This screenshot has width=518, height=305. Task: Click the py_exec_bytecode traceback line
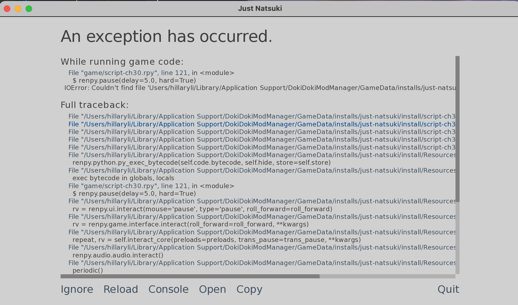201,162
